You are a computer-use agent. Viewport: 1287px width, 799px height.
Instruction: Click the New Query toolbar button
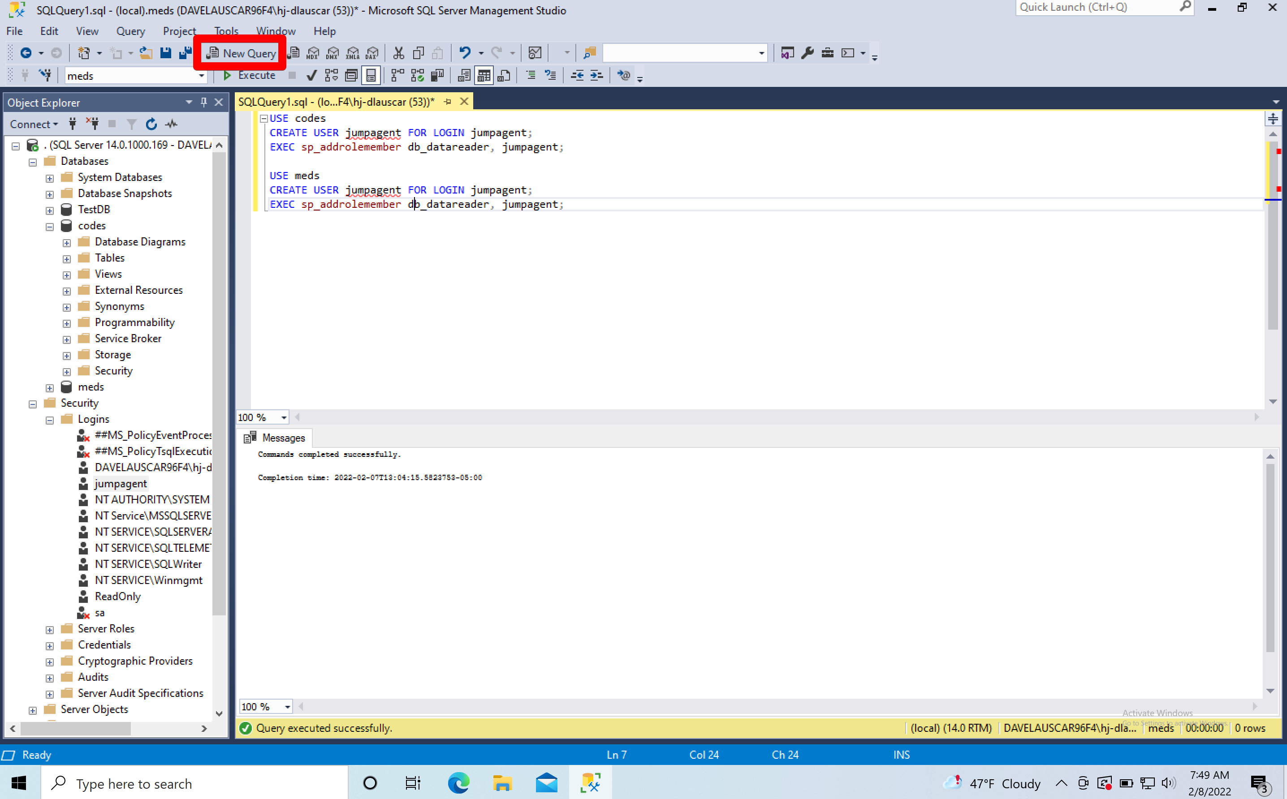pos(241,53)
